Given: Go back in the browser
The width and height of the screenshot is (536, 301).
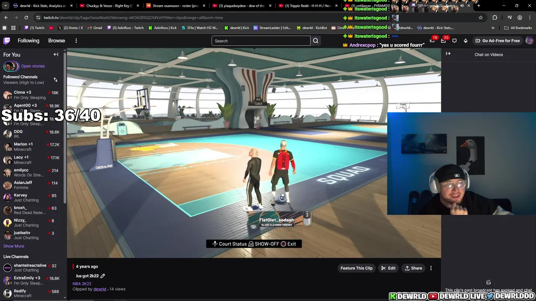Looking at the screenshot, I should [x=6, y=18].
